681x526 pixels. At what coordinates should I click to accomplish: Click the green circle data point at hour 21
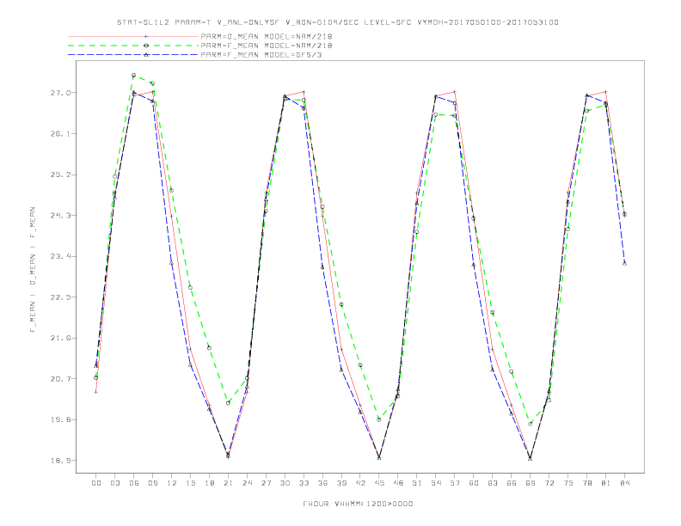pyautogui.click(x=228, y=403)
